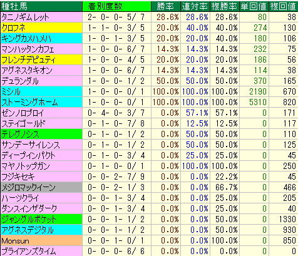Screen dimensions: 298x256
Task: Select the サンデーサイレンス sire name cell
Action: coord(41,145)
